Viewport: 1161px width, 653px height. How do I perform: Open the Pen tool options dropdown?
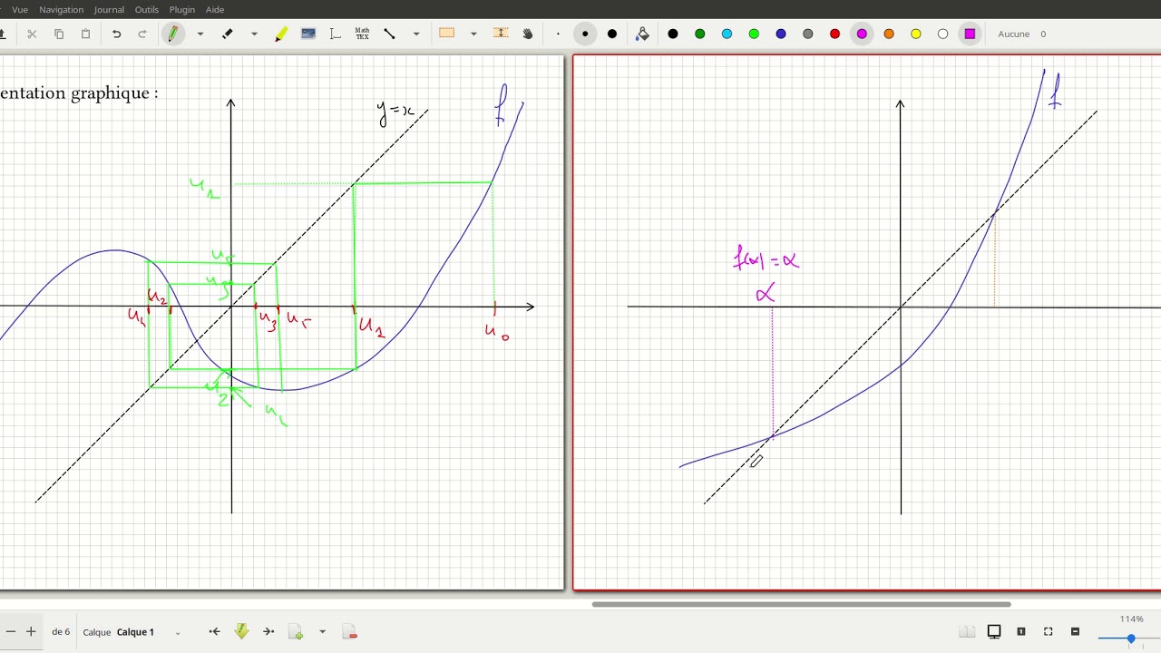(200, 34)
